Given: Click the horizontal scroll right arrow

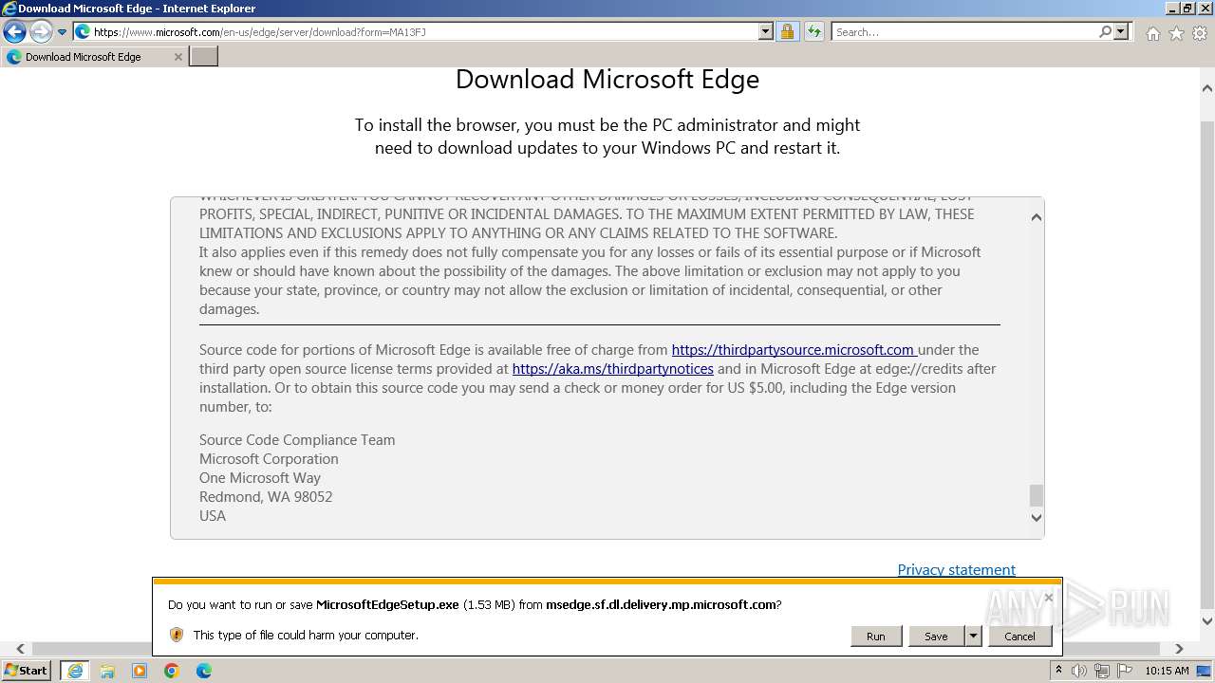Looking at the screenshot, I should (x=1179, y=649).
